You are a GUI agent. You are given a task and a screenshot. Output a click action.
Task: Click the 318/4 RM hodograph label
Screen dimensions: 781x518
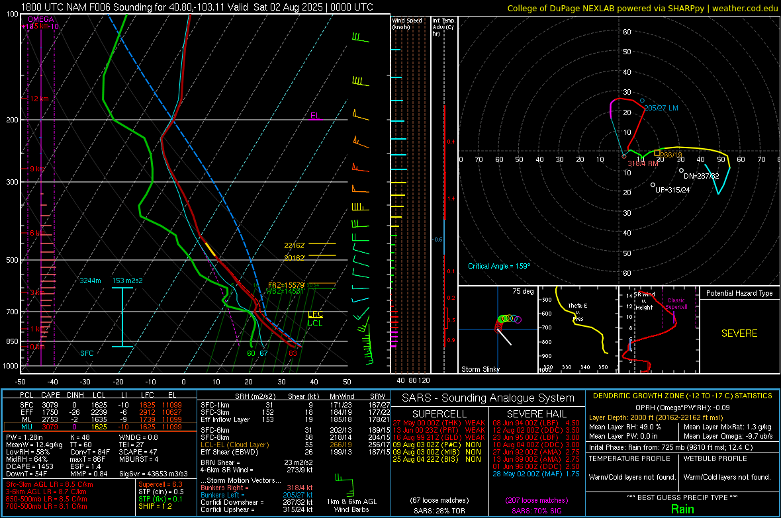click(x=643, y=163)
